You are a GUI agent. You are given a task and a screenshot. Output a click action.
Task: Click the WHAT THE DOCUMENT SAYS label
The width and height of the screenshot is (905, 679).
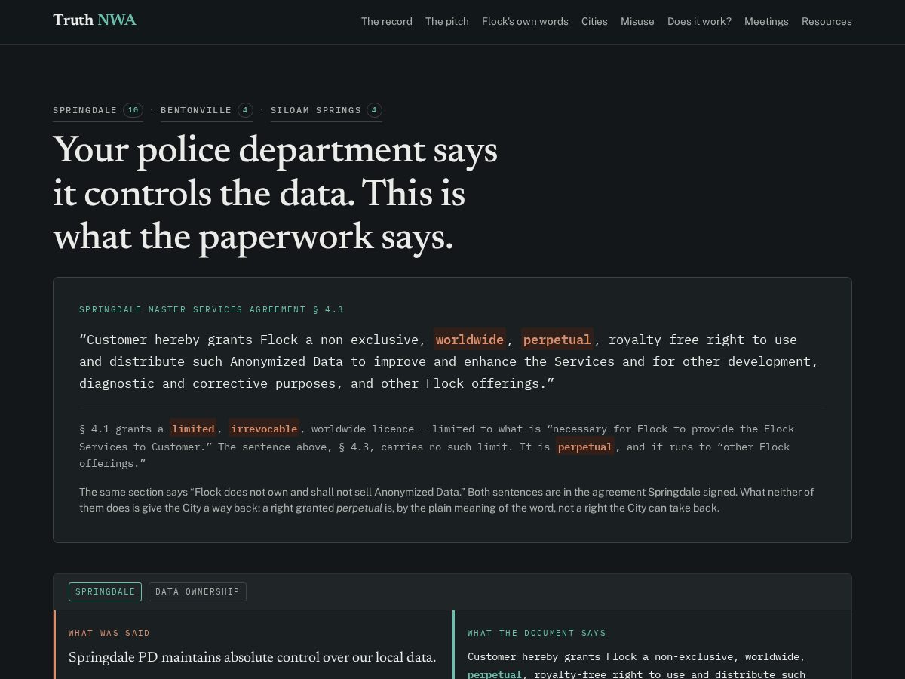(x=537, y=633)
